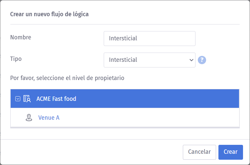Click the chevron arrow in Tipo select
Viewport: 250px width, 165px height.
[191, 60]
